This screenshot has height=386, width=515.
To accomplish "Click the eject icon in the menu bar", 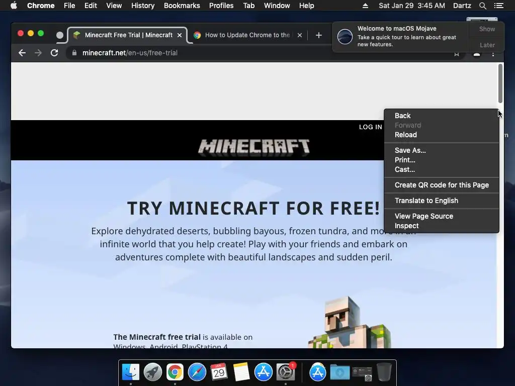I will [365, 6].
